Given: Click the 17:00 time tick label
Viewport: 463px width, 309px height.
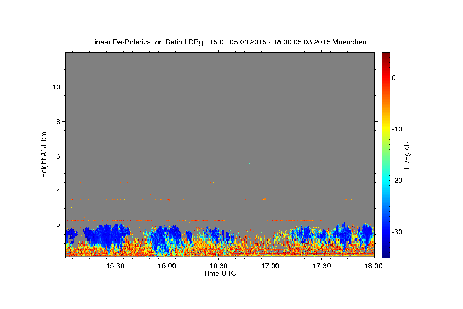Looking at the screenshot, I should (x=270, y=266).
